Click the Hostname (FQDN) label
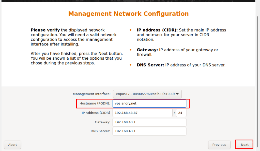Screen dimensions: 260x151 pos(95,103)
